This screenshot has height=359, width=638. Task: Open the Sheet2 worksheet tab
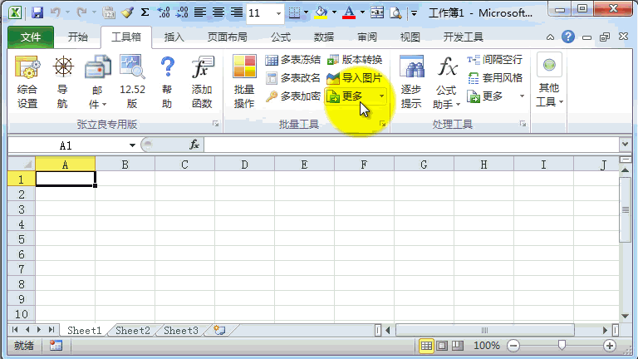132,330
